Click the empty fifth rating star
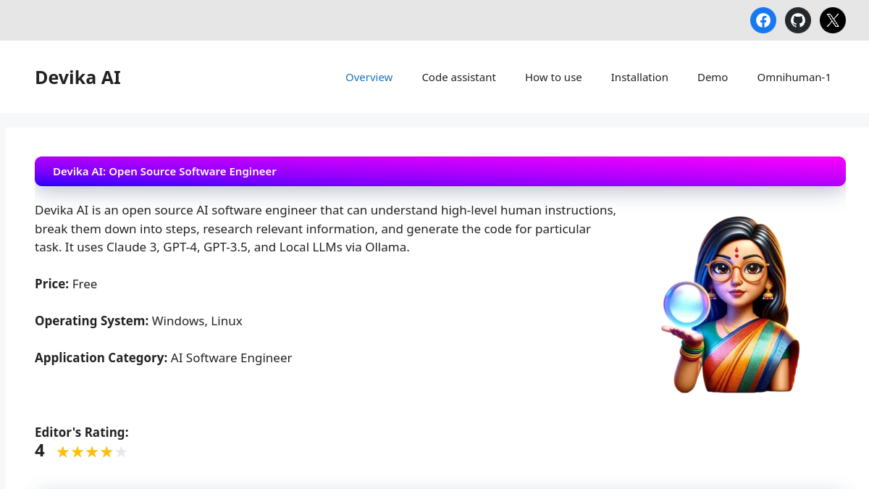The height and width of the screenshot is (489, 869). (121, 452)
